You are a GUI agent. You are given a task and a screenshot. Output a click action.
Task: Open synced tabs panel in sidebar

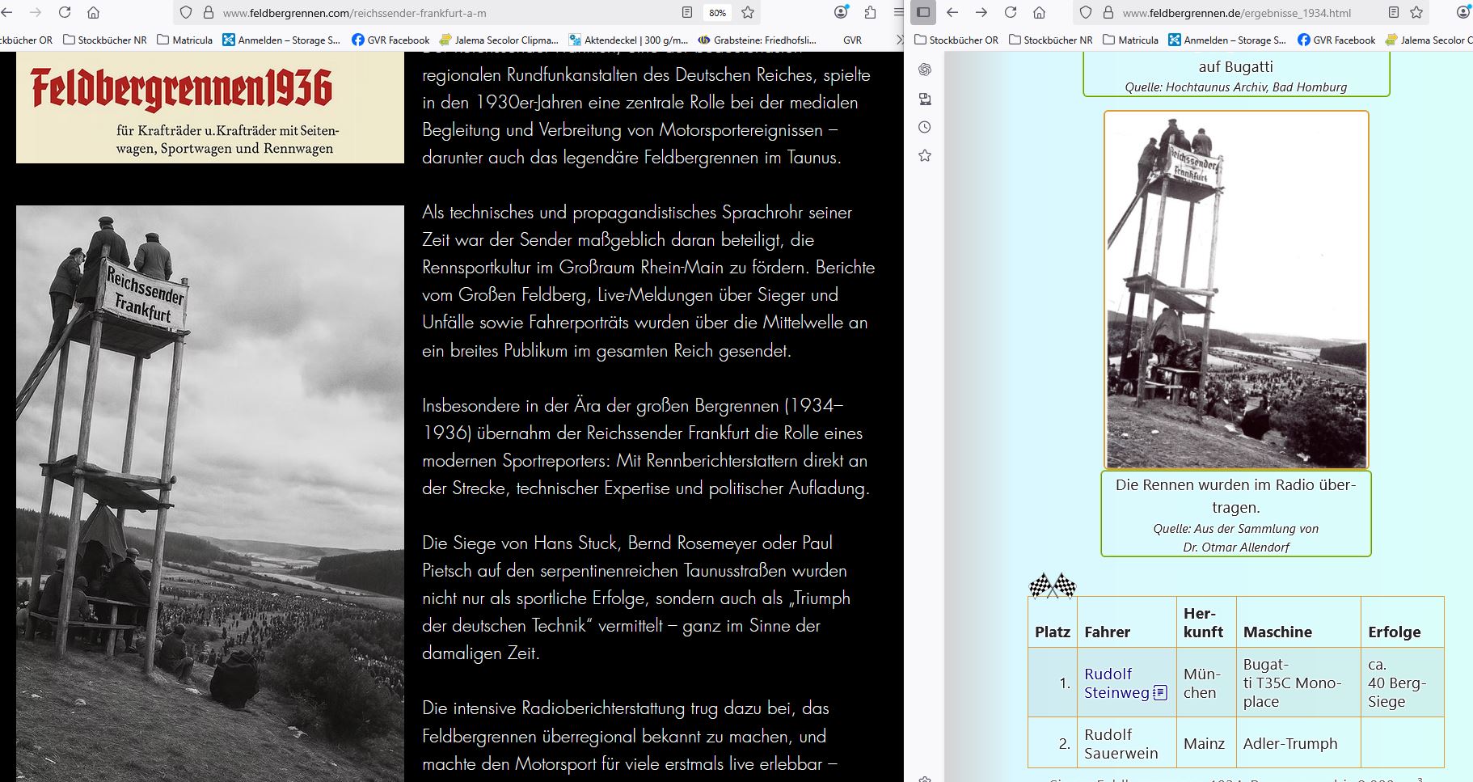tap(925, 99)
